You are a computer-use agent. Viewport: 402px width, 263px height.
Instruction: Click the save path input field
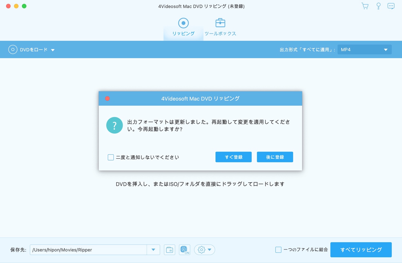click(89, 250)
